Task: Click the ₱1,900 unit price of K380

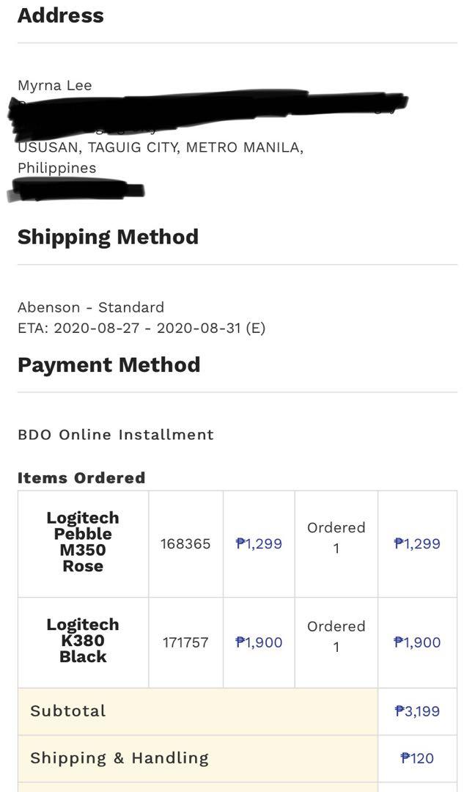Action: coord(259,642)
